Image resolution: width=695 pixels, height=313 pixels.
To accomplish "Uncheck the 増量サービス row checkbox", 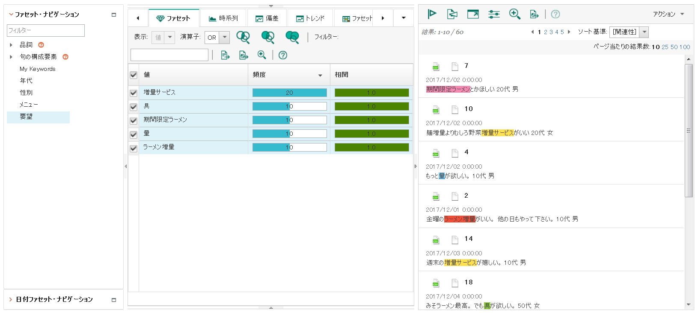I will click(x=134, y=93).
